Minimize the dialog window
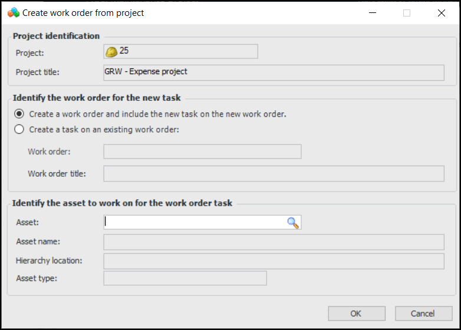461x330 pixels. click(372, 13)
